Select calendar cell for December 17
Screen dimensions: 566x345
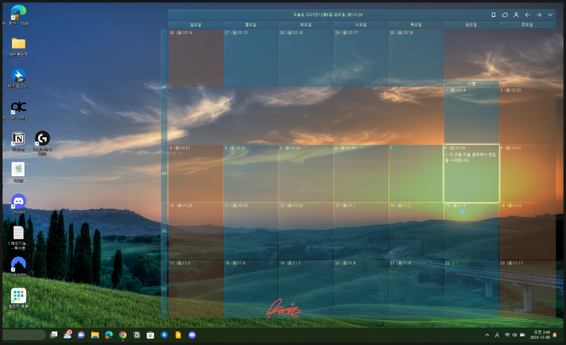pos(196,289)
